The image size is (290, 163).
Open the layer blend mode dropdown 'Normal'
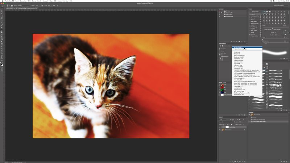[226, 122]
